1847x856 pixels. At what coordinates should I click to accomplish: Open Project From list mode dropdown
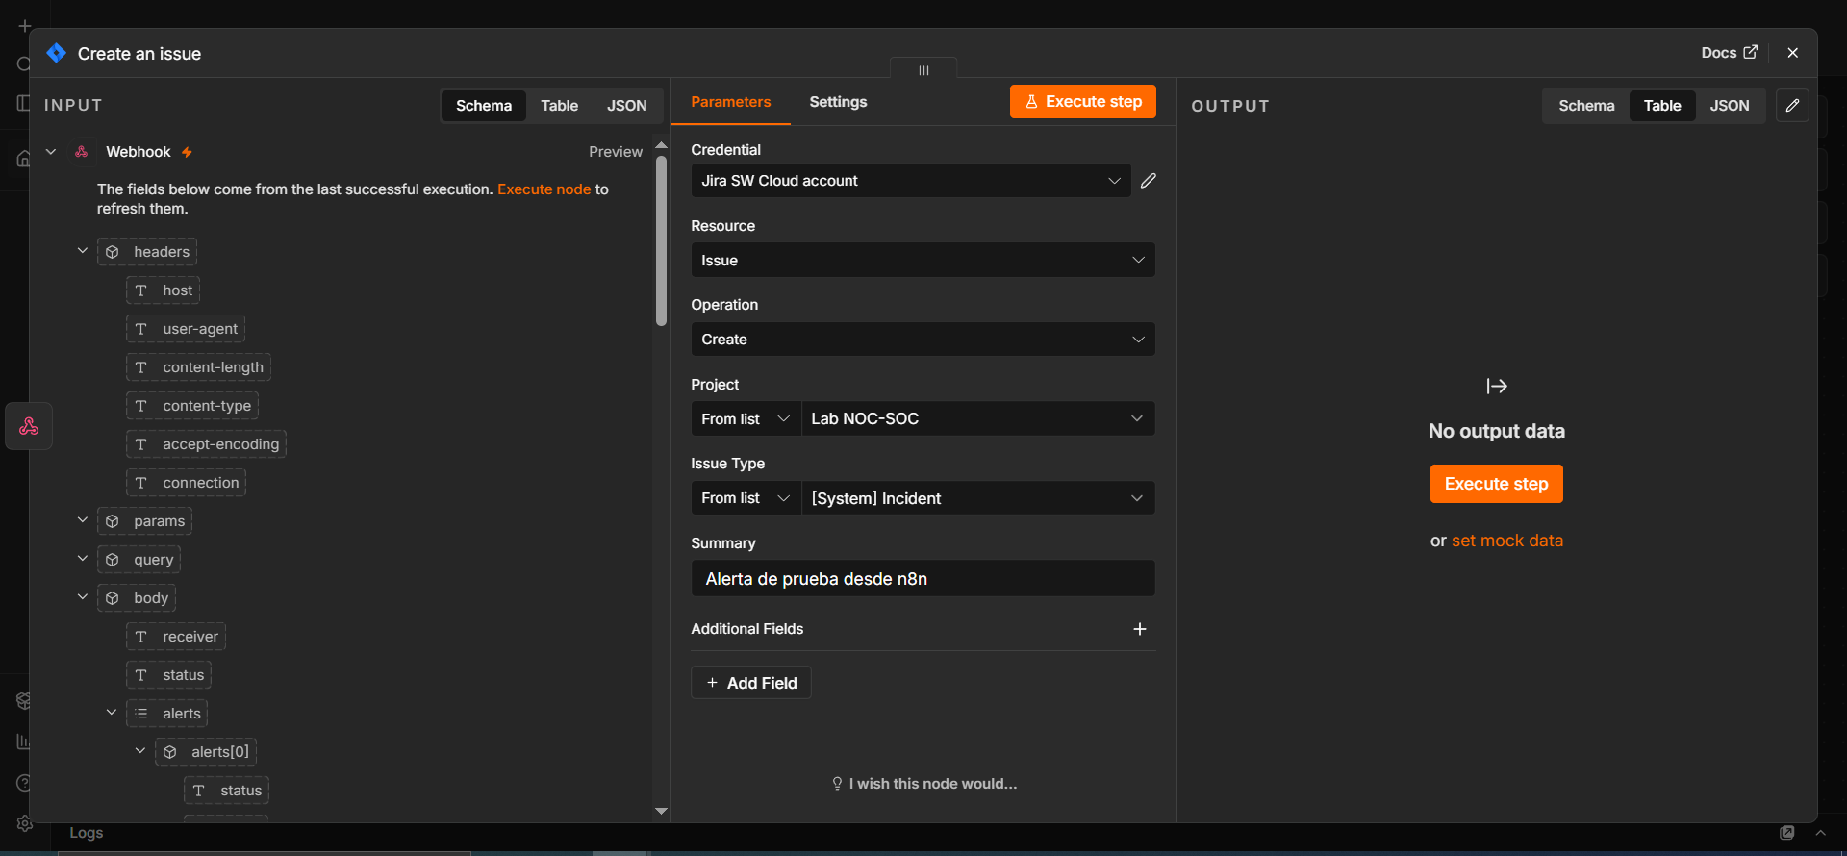746,419
